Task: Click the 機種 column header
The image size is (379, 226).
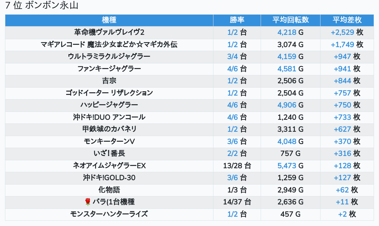Action: click(x=109, y=20)
